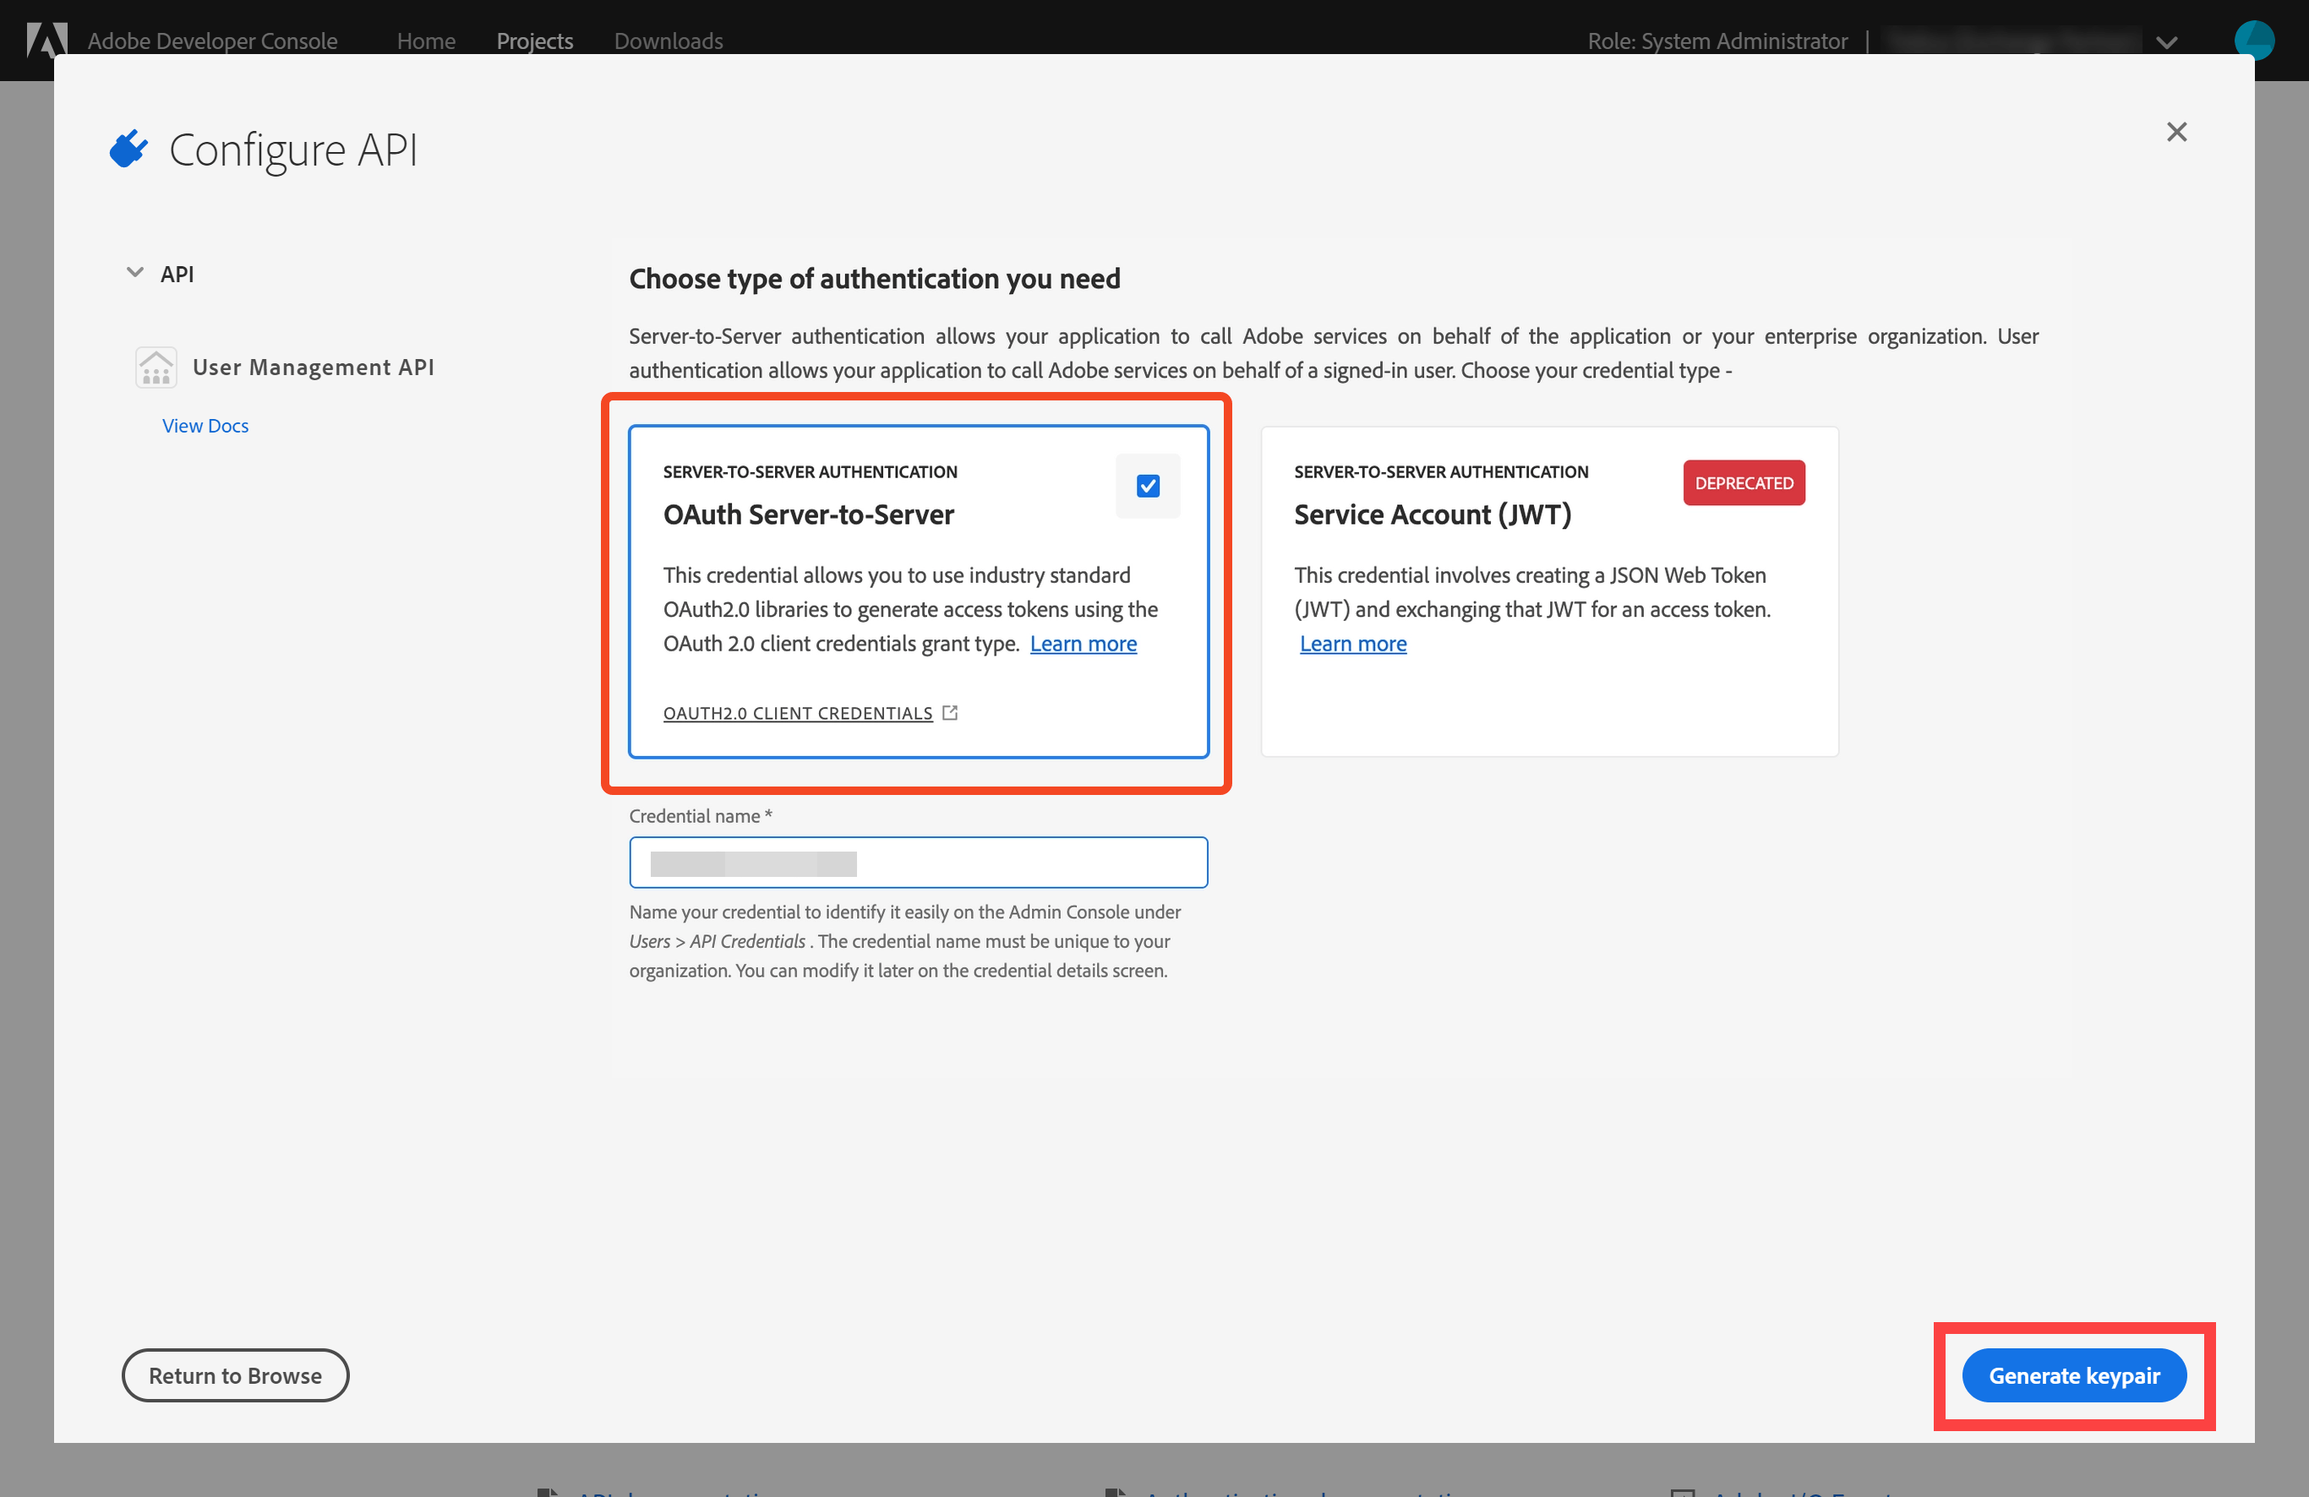Close the Configure API dialog
This screenshot has width=2309, height=1497.
[2176, 132]
